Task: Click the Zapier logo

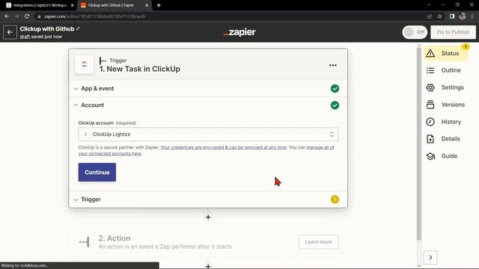Action: click(239, 32)
